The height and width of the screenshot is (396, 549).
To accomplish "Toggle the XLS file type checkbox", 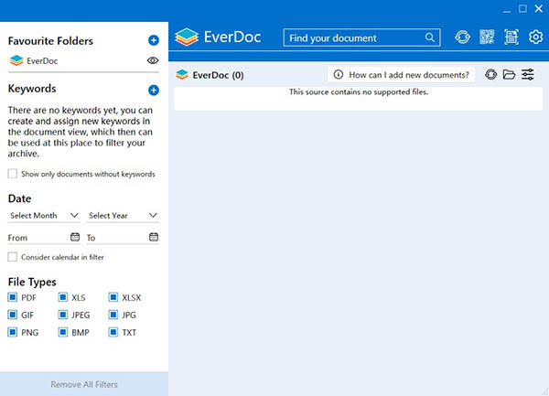I will pyautogui.click(x=63, y=297).
